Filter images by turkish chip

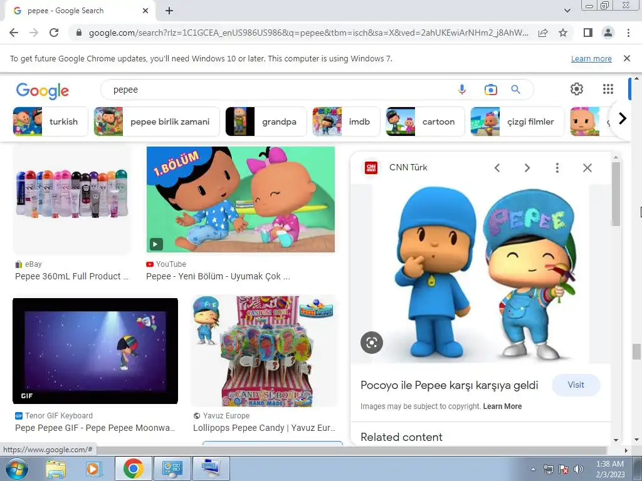pyautogui.click(x=50, y=122)
